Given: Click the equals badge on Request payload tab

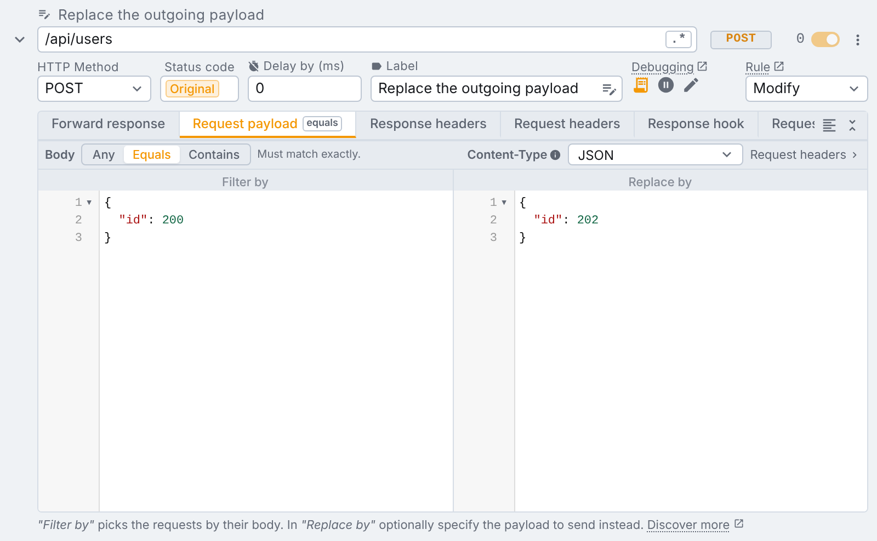Looking at the screenshot, I should [x=322, y=123].
